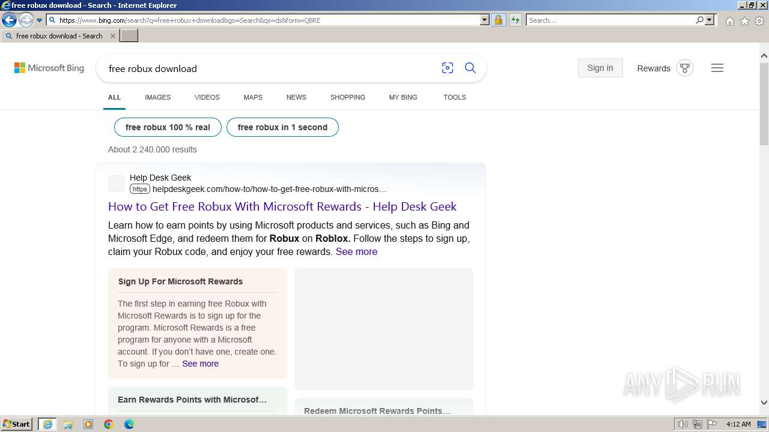Go to the IE home page icon

pos(729,21)
